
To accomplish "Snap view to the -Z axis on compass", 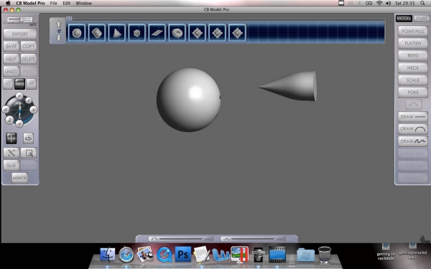I will tap(29, 100).
